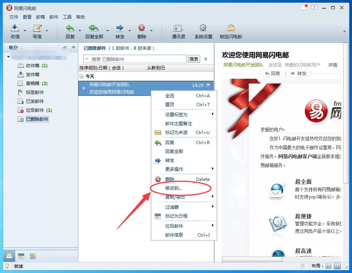Click the 回复 reply toolbar icon
The width and height of the screenshot is (352, 273).
click(x=70, y=28)
